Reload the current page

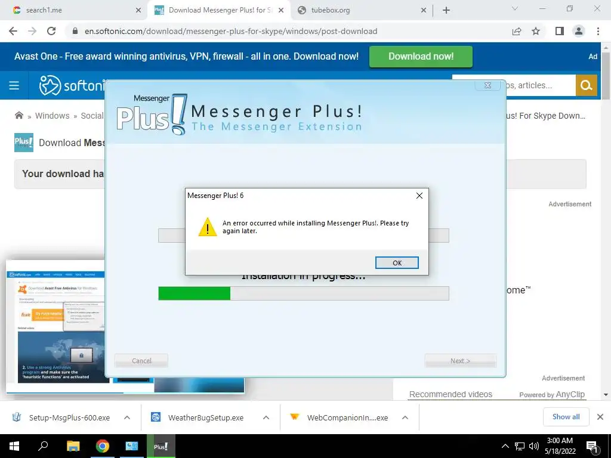(x=51, y=31)
